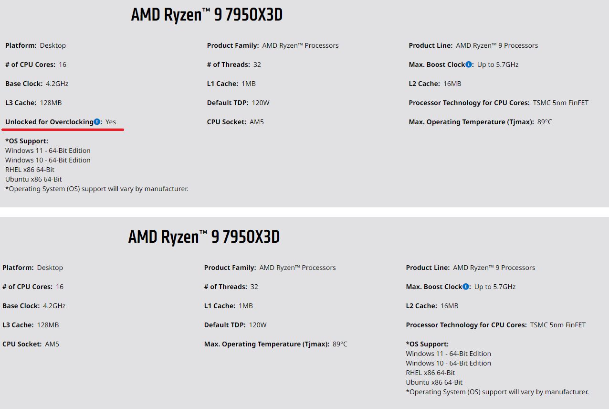
Task: Select 'TSMC 5nm FinFET' value in upper spec sheet
Action: (561, 103)
